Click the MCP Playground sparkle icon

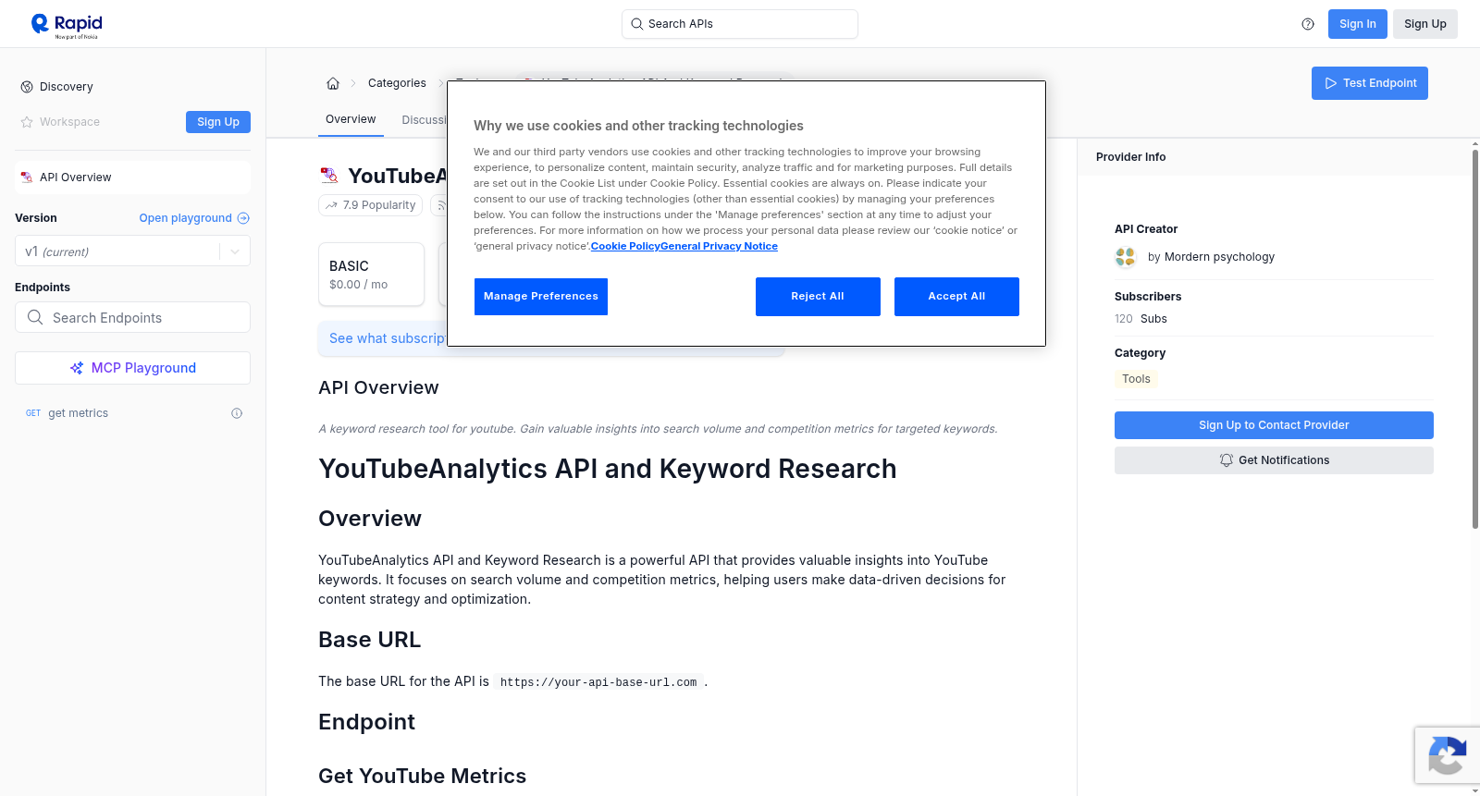[77, 368]
